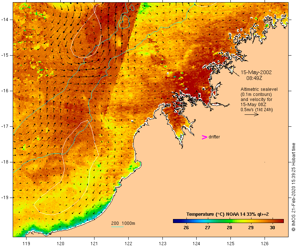This screenshot has height=247, width=298.
Task: Click the latitude label -16
Action: pyautogui.click(x=4, y=91)
